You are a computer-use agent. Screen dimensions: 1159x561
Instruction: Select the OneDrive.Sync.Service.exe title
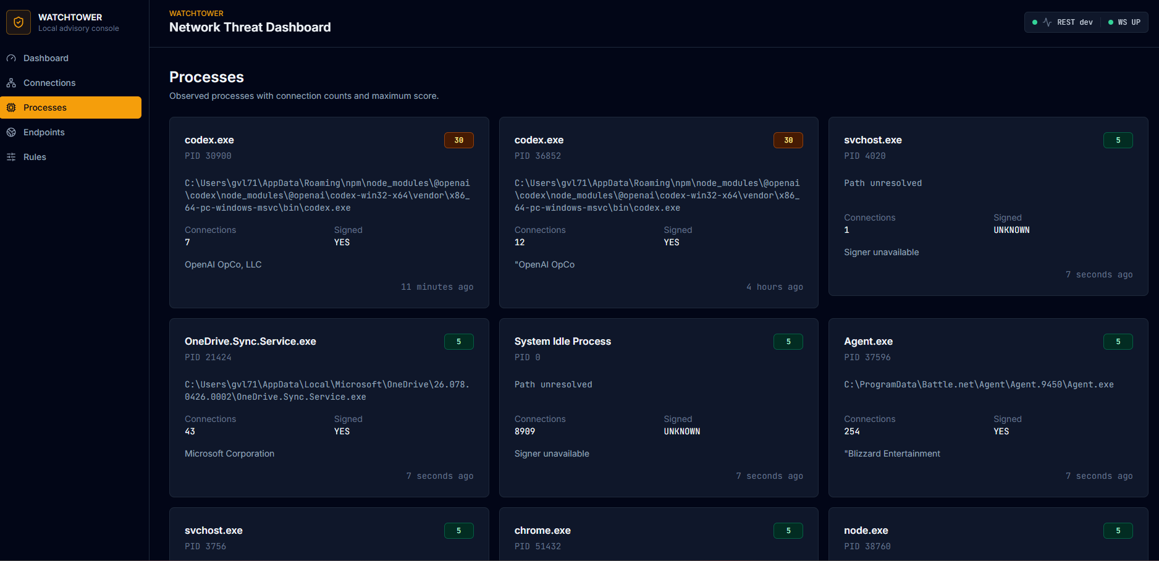[250, 342]
